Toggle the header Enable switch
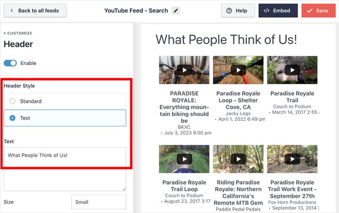 pos(10,63)
